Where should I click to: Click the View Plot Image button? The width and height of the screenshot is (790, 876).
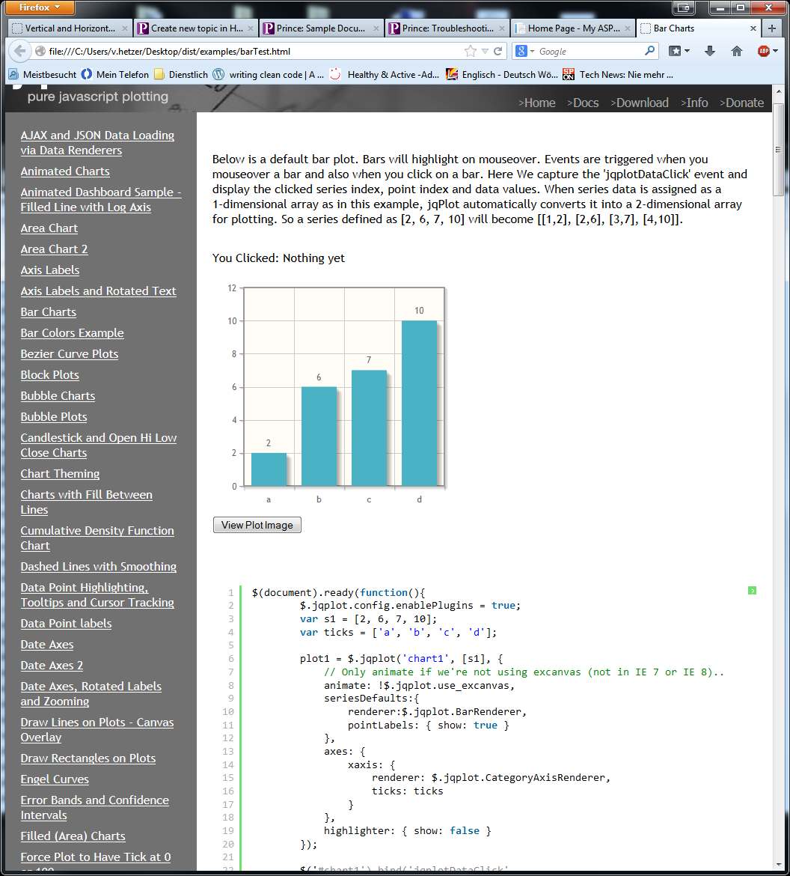pyautogui.click(x=257, y=525)
